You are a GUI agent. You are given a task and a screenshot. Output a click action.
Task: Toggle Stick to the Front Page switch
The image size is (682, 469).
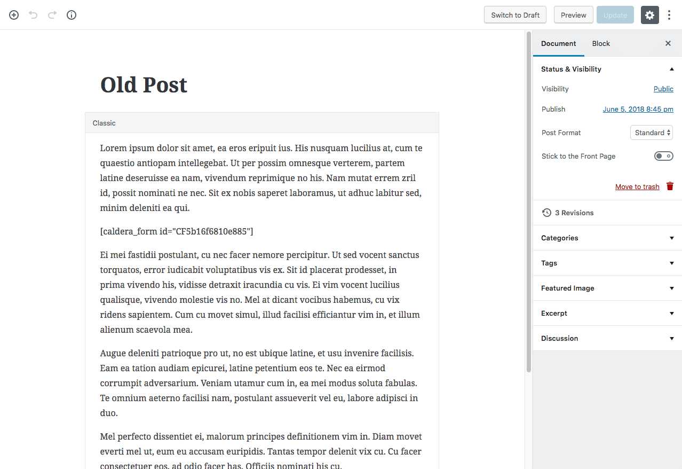[664, 156]
